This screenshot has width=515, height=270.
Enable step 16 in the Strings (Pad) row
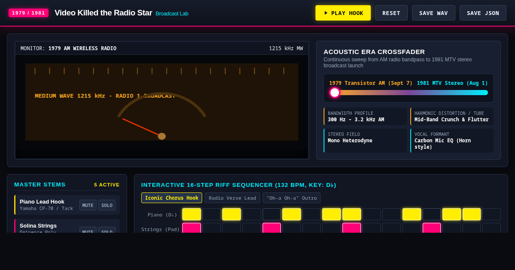[491, 228]
